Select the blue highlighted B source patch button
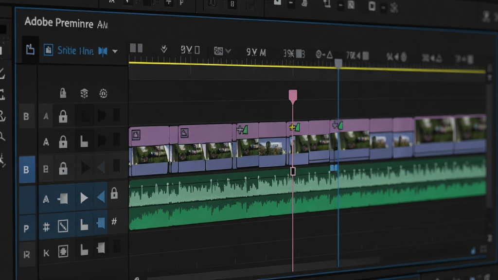Screen dimensions: 498x280 pos(27,170)
